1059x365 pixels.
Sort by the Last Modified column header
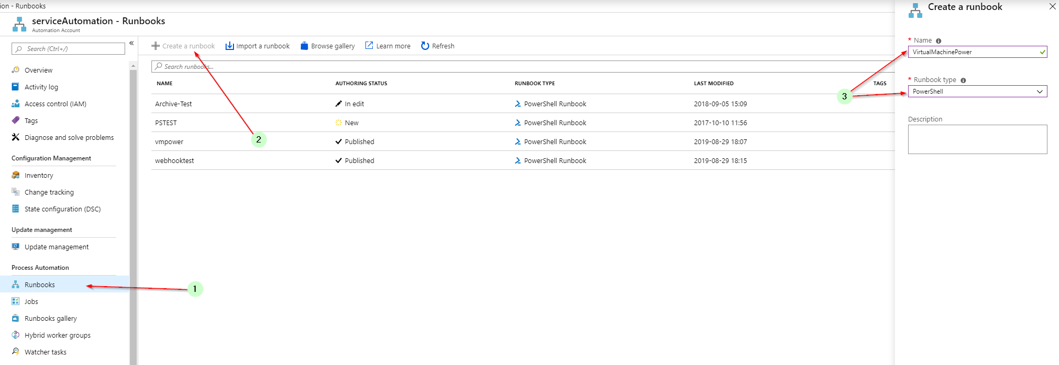[x=713, y=84]
